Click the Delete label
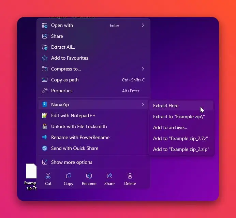This screenshot has height=218, width=236. point(130,184)
